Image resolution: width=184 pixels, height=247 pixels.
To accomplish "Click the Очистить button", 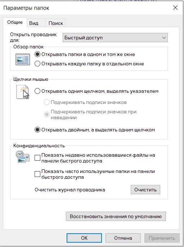I will point(145,190).
